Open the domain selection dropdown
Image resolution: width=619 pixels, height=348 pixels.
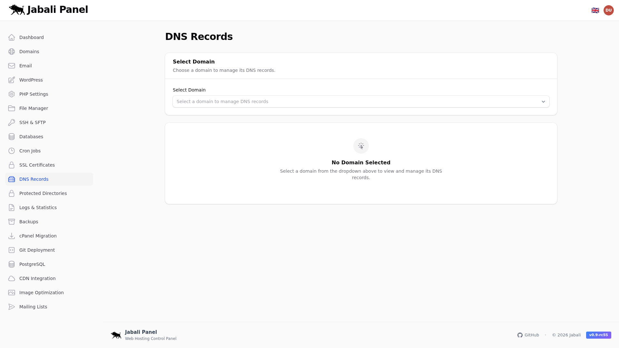click(360, 101)
